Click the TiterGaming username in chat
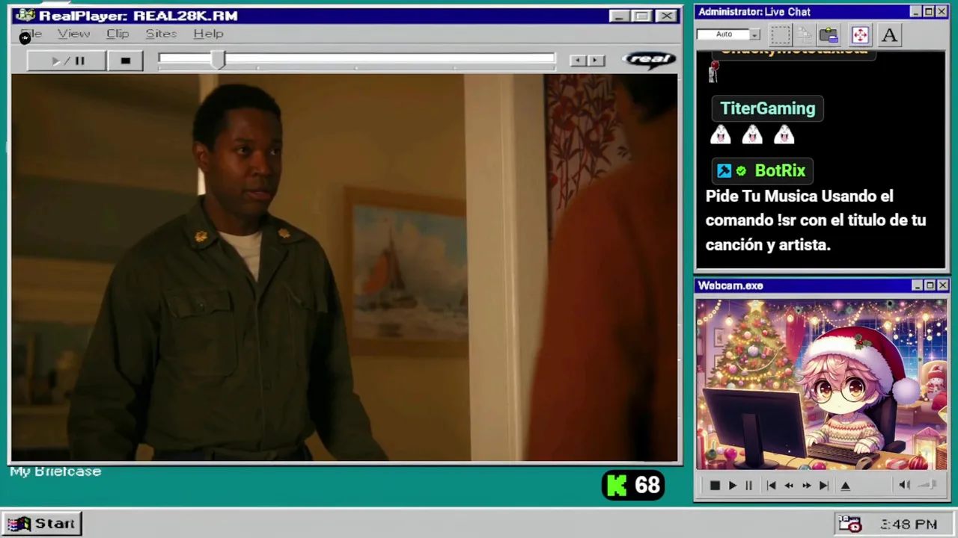The width and height of the screenshot is (958, 538). pyautogui.click(x=767, y=108)
